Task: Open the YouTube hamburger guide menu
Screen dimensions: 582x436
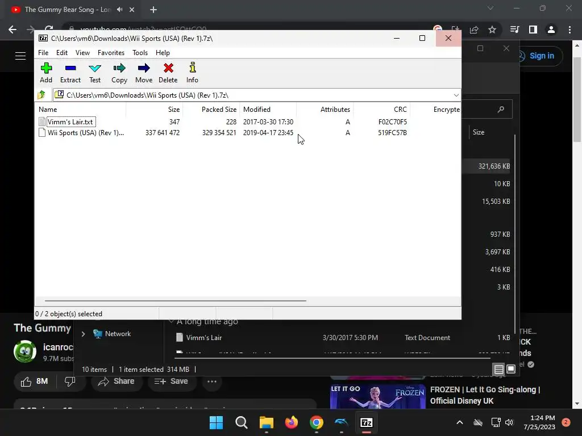Action: (20, 56)
